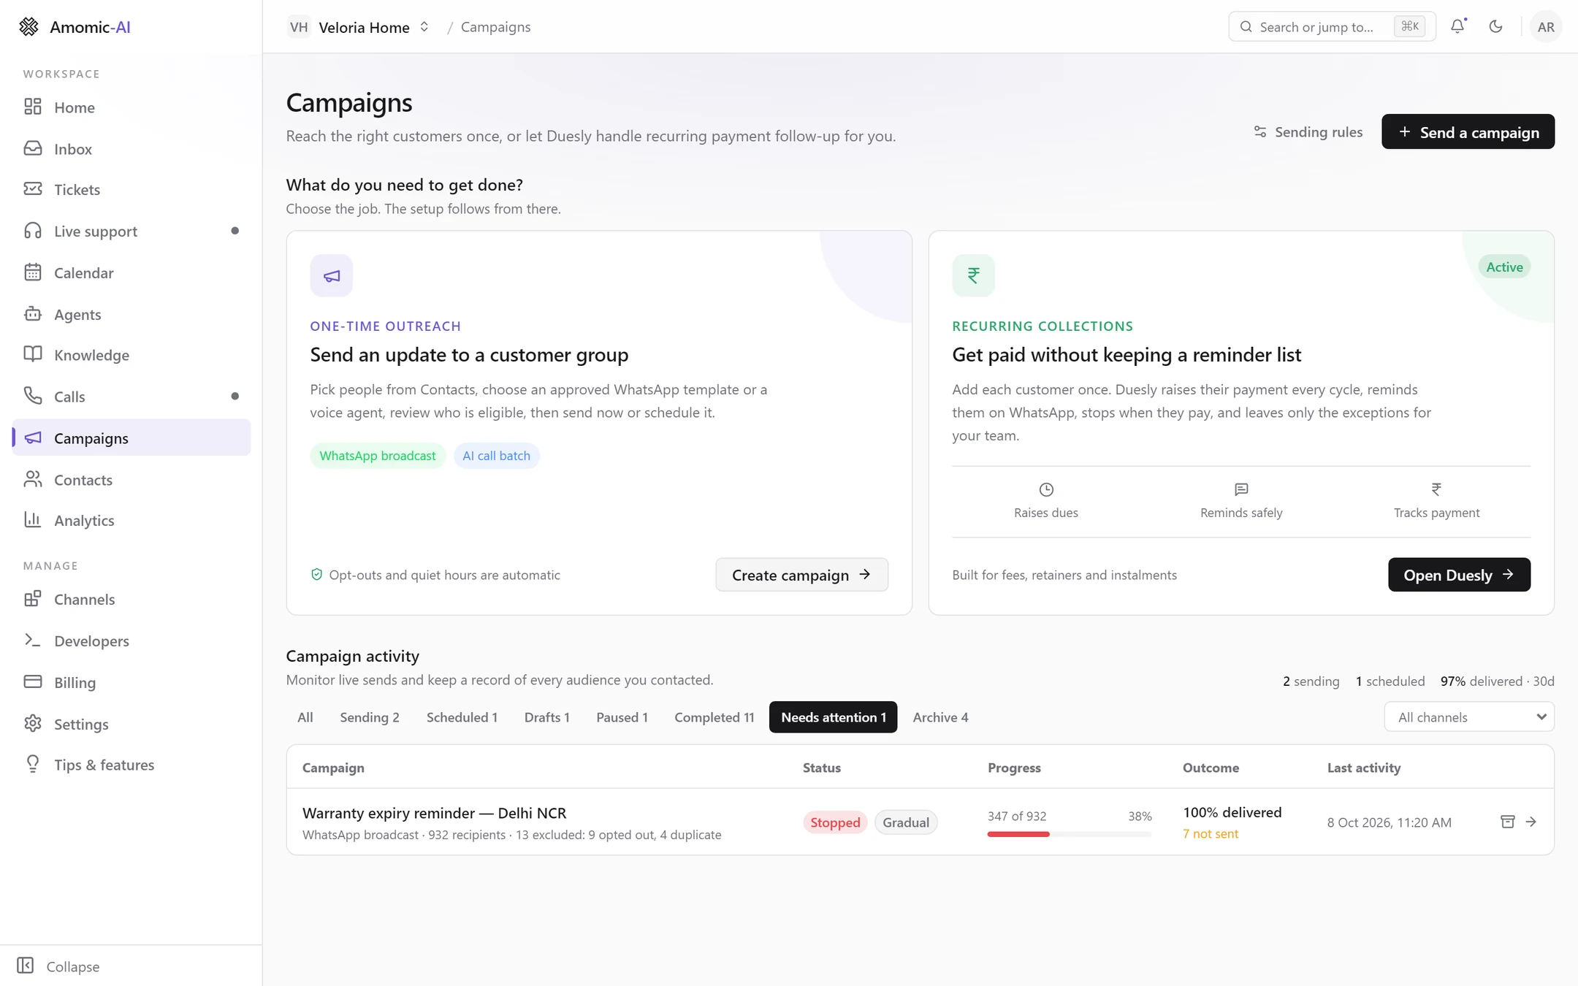
Task: Open Warranty expiry reminder details arrow
Action: coord(1531,822)
